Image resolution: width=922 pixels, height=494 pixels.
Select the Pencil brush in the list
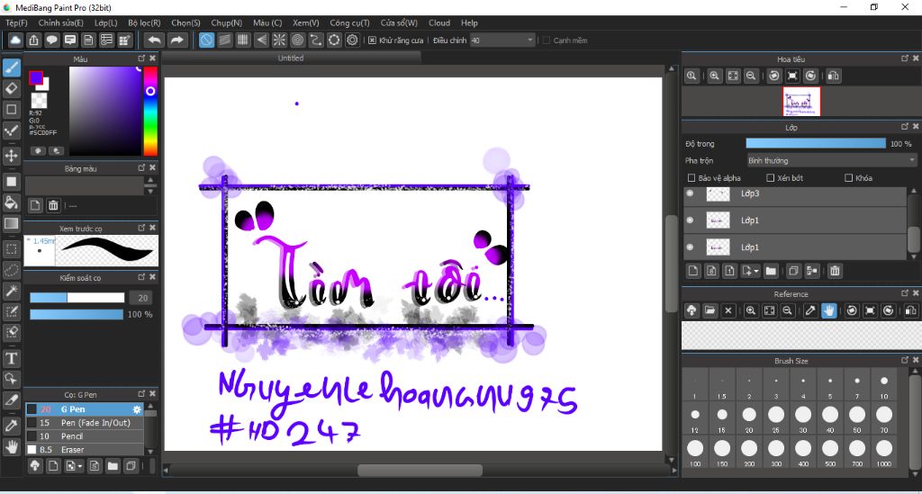coord(85,436)
